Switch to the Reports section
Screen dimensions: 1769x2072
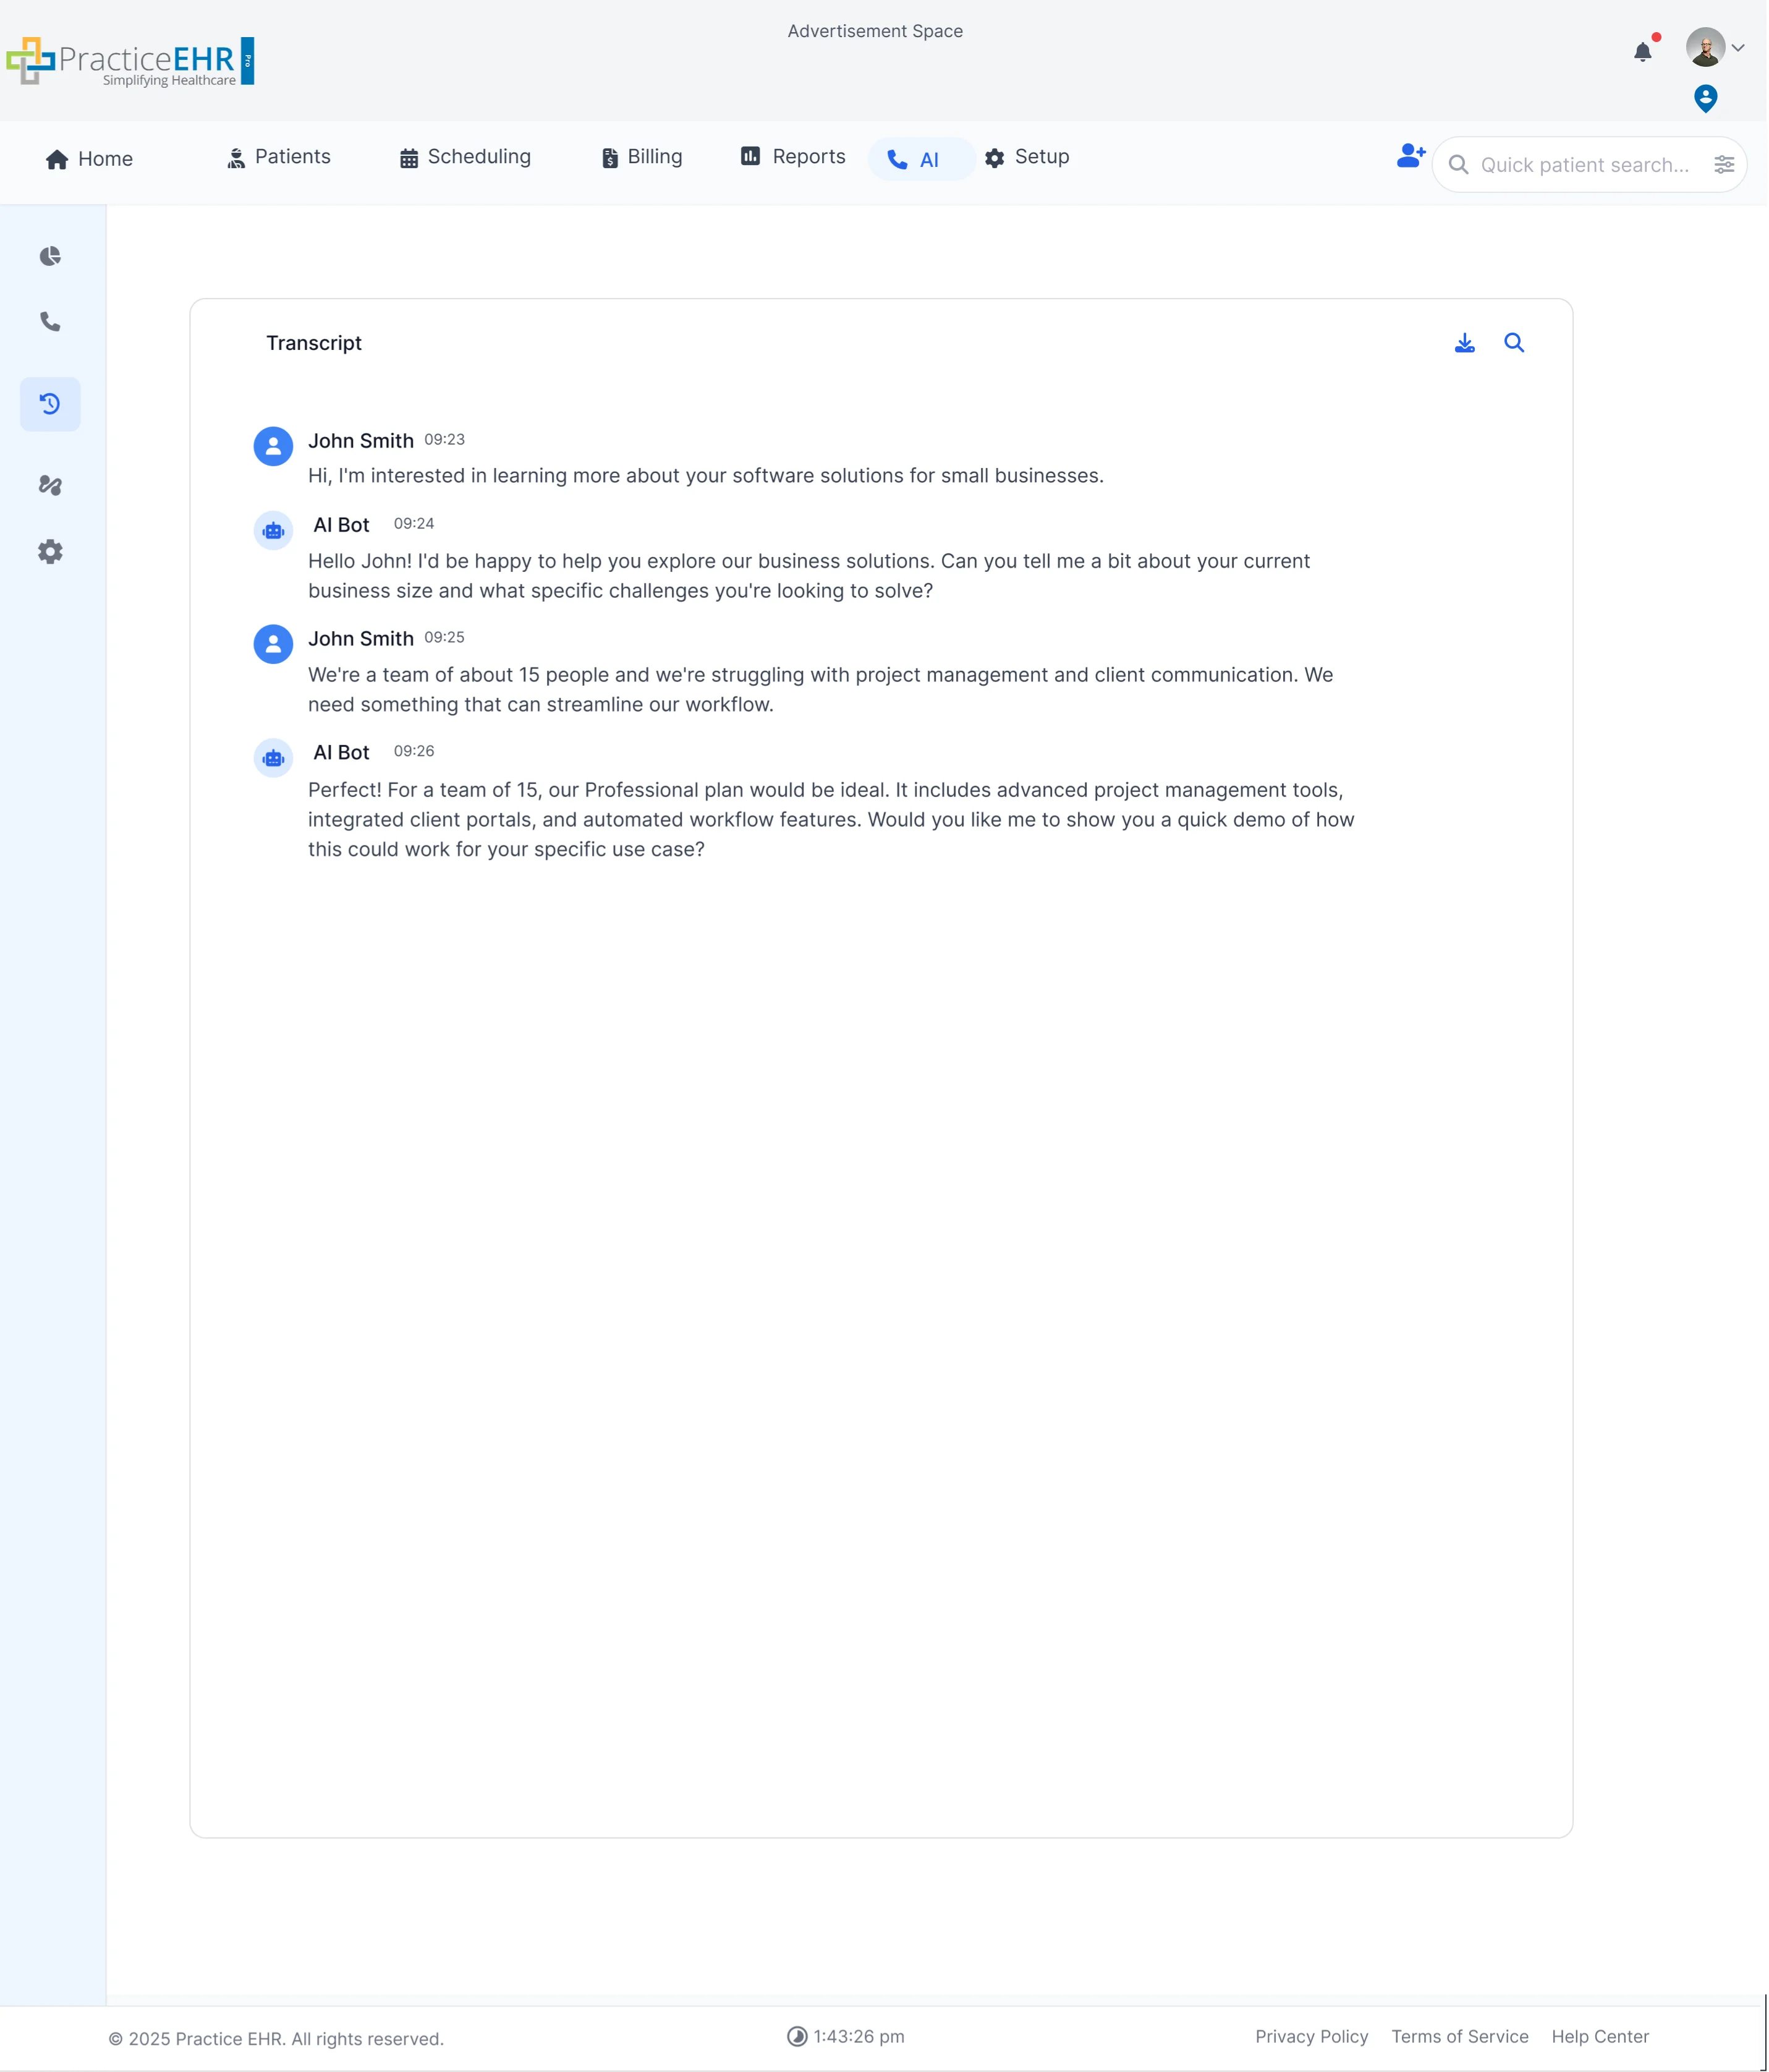(x=792, y=157)
